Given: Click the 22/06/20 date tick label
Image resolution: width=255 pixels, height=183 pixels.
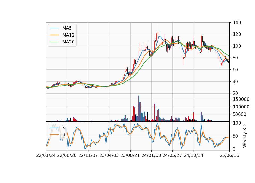Looking at the screenshot, I should coord(67,156).
